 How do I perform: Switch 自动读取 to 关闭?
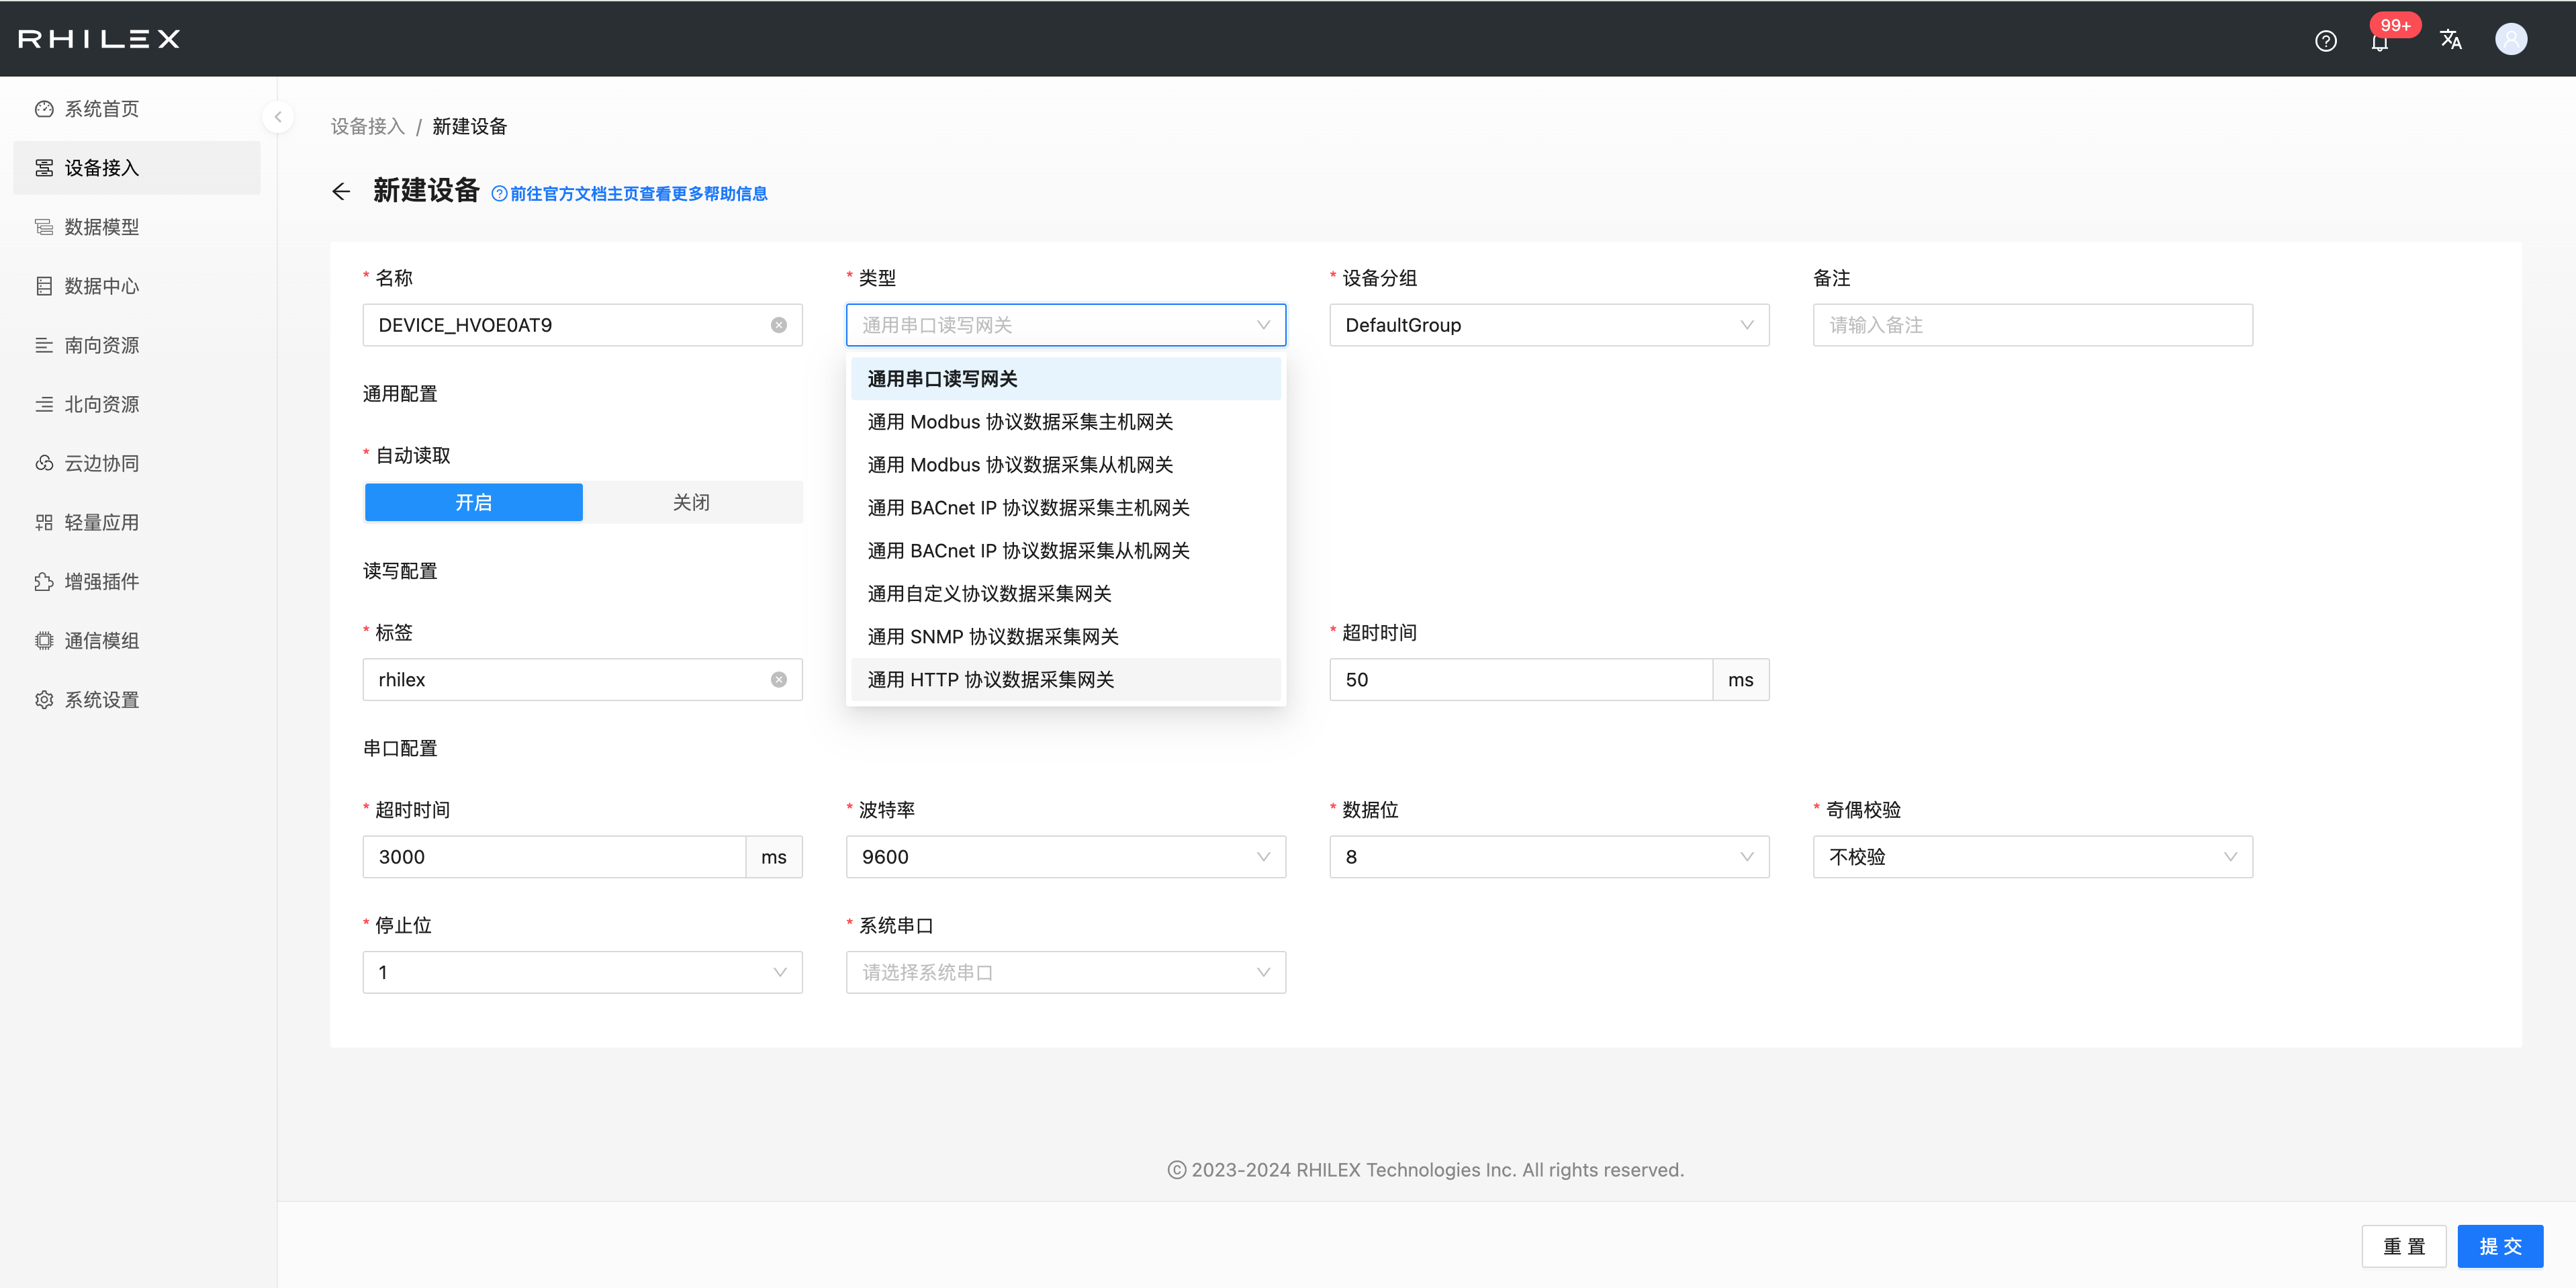691,502
